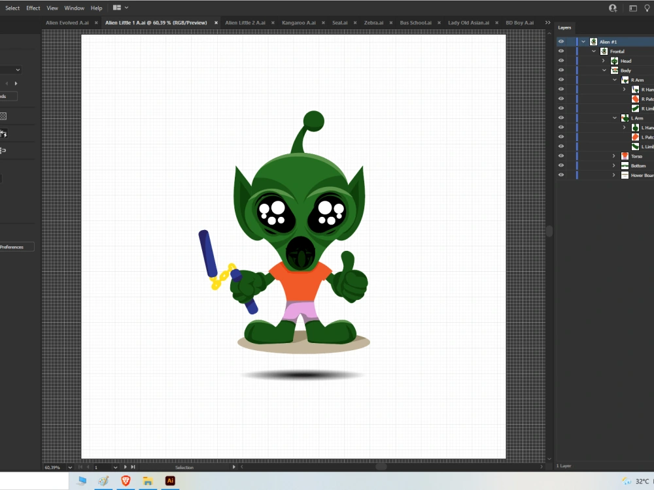Viewport: 654px width, 490px height.
Task: Toggle visibility of the L Arm layer
Action: (560, 118)
